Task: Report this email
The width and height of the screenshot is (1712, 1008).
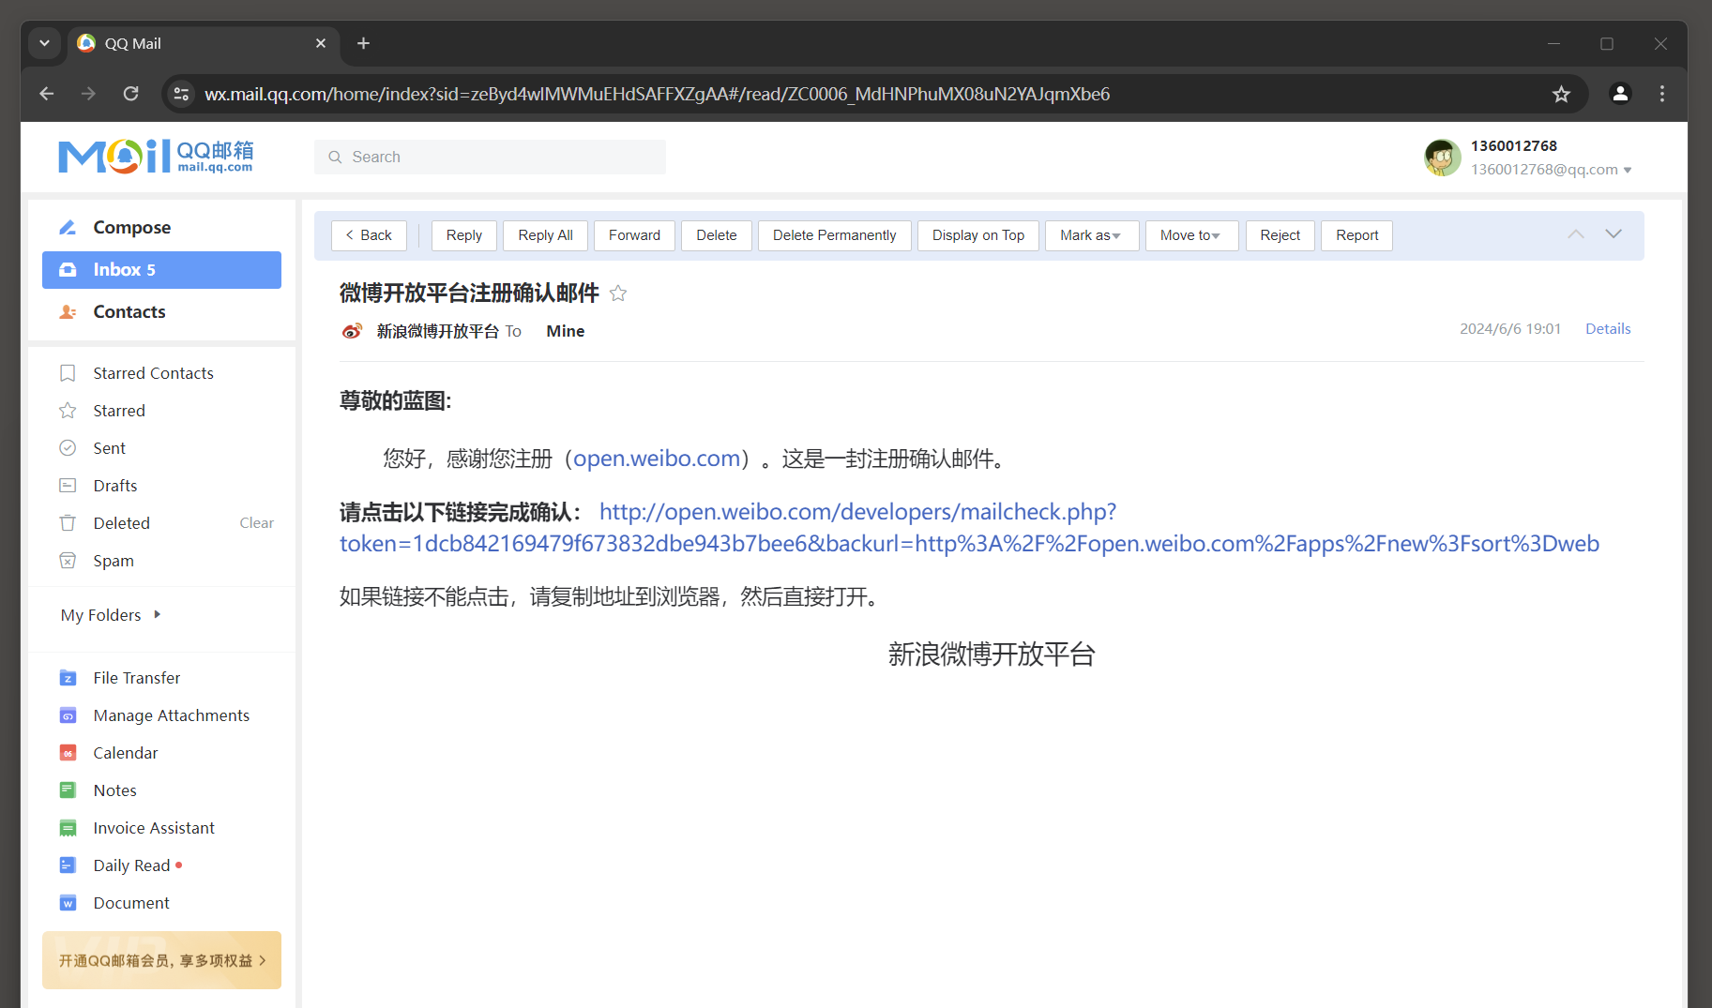Action: 1357,235
